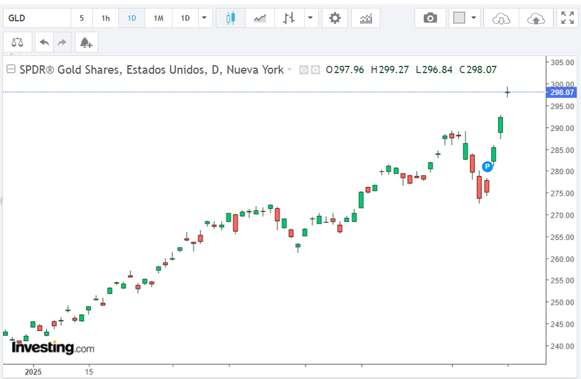Toggle series visibility eye icon in legend
The image size is (581, 379).
[304, 70]
